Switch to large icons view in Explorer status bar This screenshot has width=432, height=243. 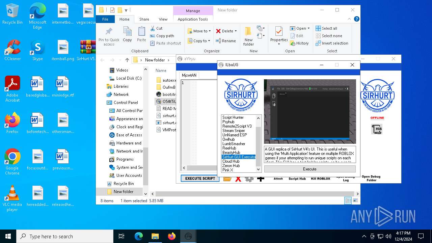(355, 200)
